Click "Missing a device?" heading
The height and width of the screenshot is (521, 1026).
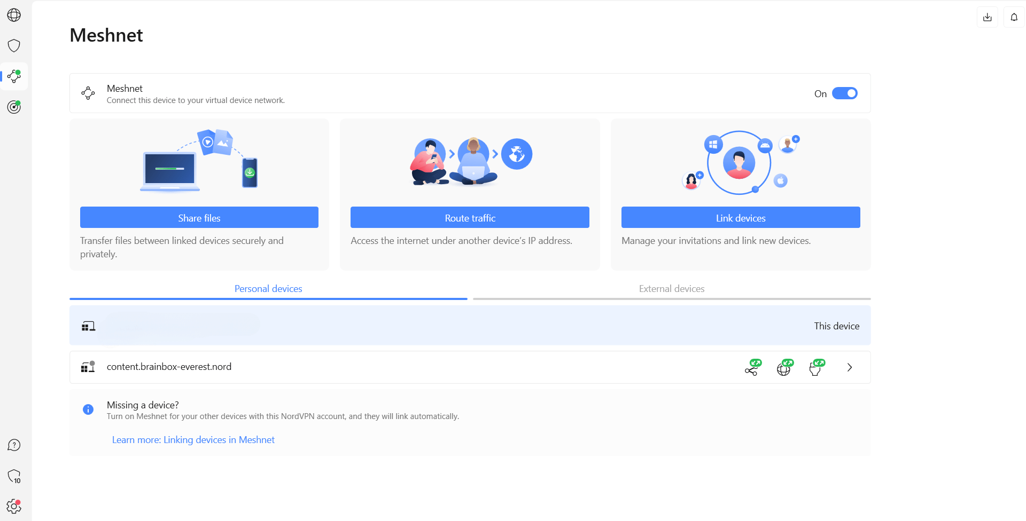143,405
